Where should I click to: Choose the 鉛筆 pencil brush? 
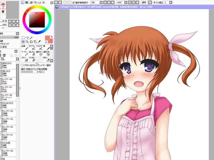pyautogui.click(x=25, y=48)
